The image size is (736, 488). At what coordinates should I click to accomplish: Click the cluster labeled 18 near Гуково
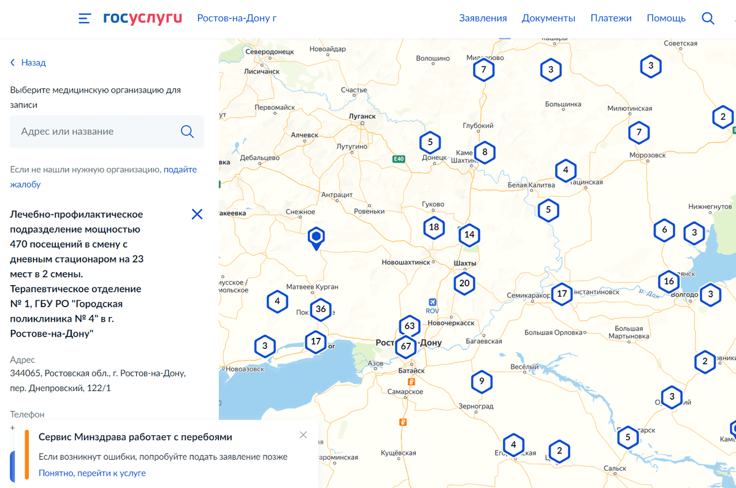[x=434, y=227]
